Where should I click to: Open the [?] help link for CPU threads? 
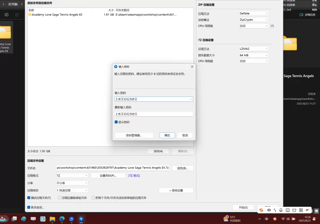272,26
